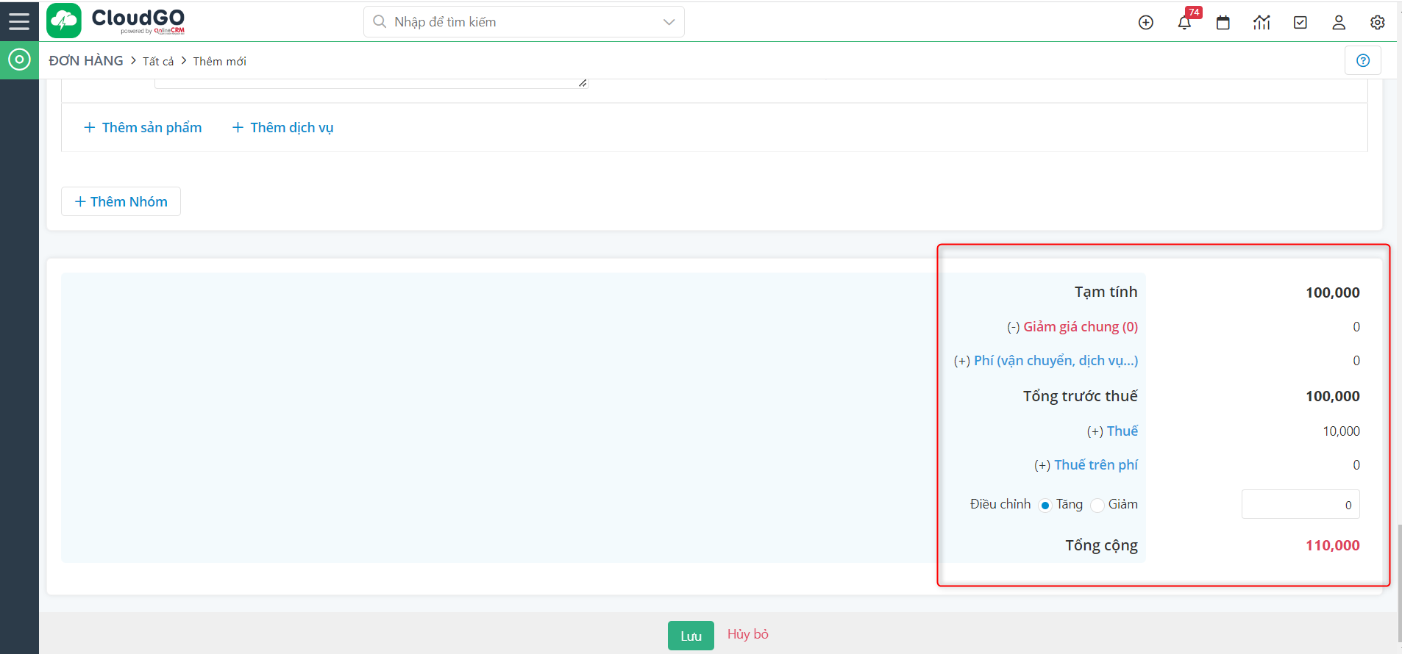1402x654 pixels.
Task: Click the Tổng cộng value 110,000
Action: 1332,546
